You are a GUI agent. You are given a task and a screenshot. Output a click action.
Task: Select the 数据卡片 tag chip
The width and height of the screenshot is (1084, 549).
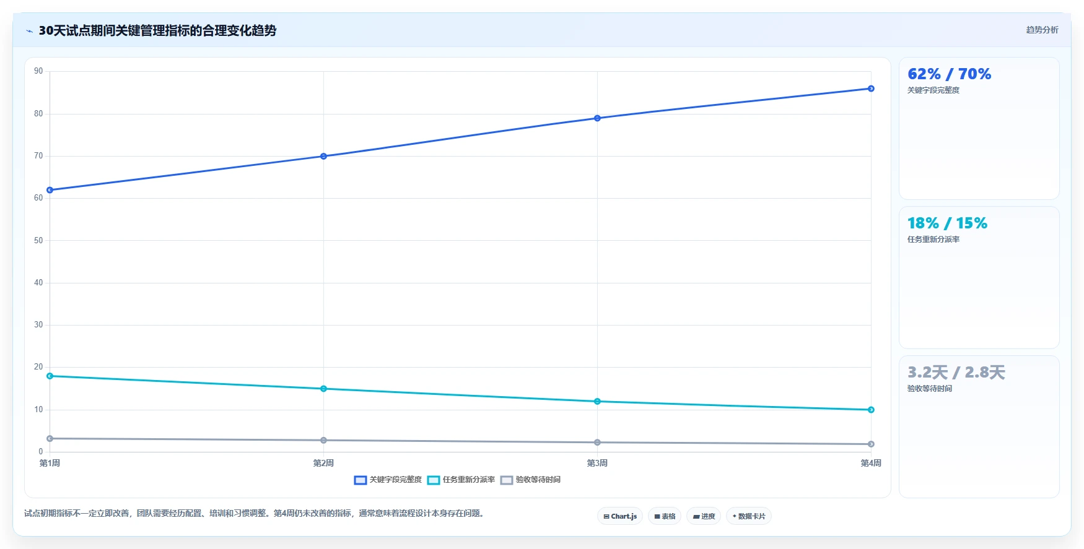[749, 516]
